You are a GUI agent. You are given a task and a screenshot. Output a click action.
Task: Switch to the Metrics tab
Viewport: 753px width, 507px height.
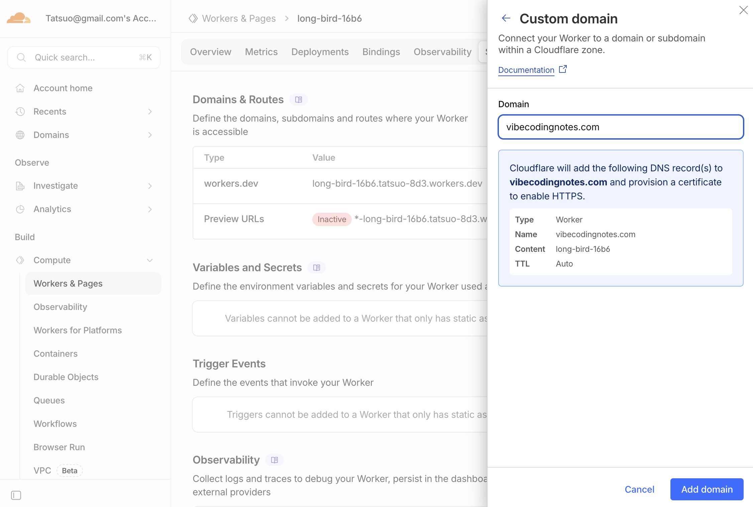pos(261,52)
